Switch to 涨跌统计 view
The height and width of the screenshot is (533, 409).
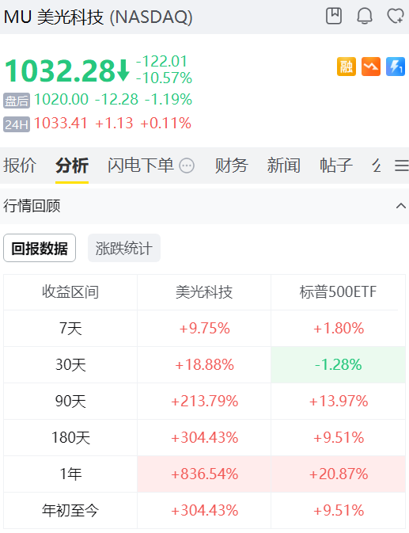124,248
